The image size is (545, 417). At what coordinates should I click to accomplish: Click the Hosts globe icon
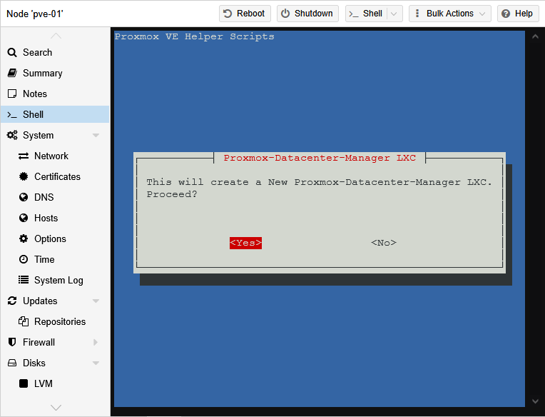coord(24,218)
